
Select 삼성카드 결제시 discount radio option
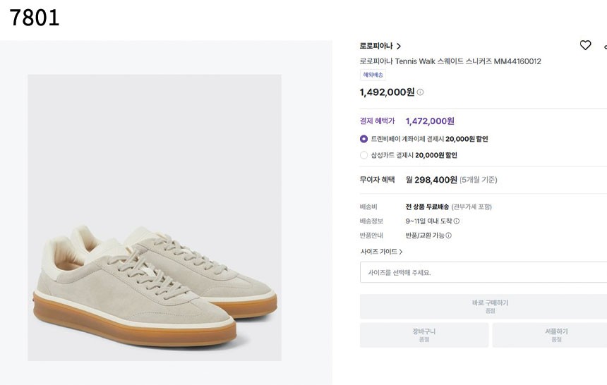coord(363,155)
